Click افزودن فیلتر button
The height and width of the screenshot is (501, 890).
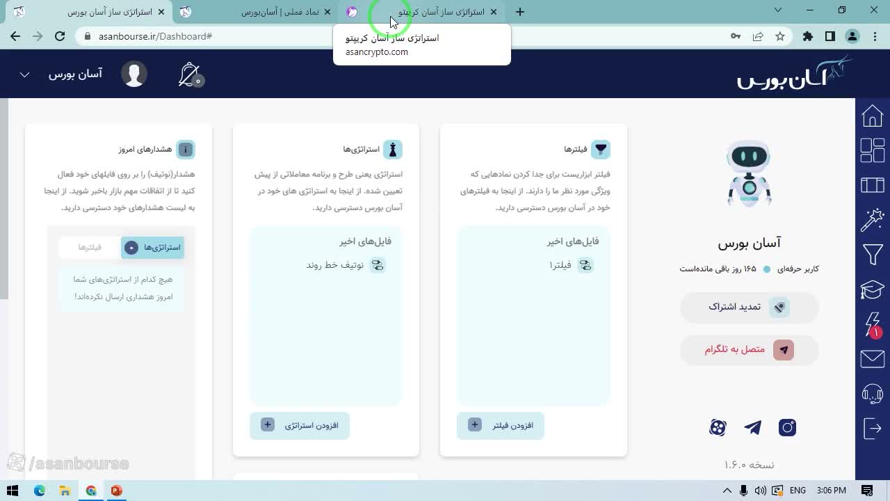[x=501, y=425]
